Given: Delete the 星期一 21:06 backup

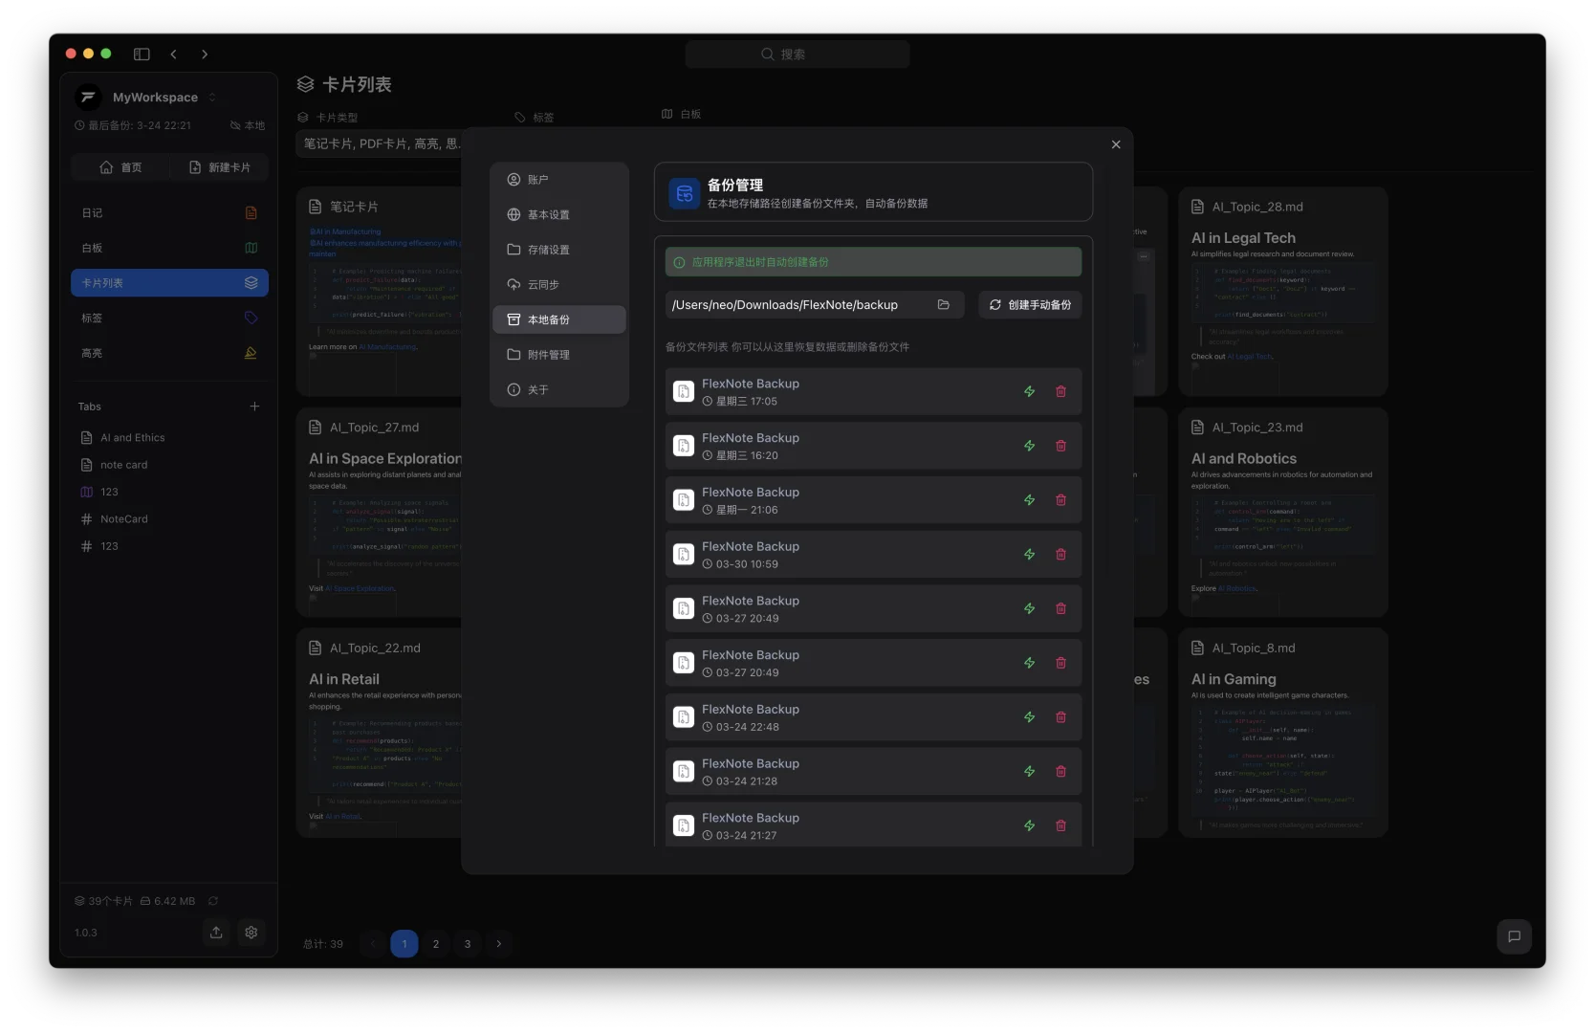Looking at the screenshot, I should click(1060, 500).
